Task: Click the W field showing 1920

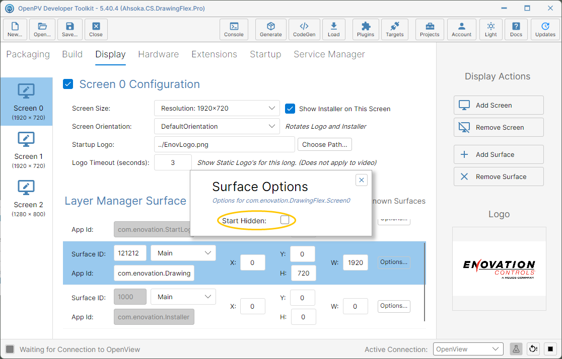Action: tap(355, 262)
